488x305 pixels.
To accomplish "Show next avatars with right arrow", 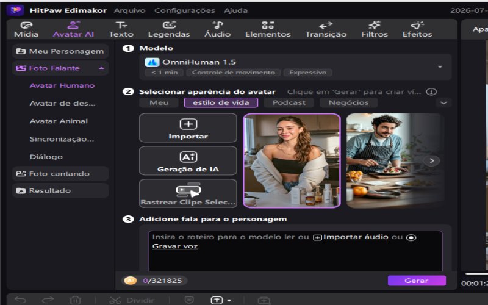I will [x=432, y=160].
